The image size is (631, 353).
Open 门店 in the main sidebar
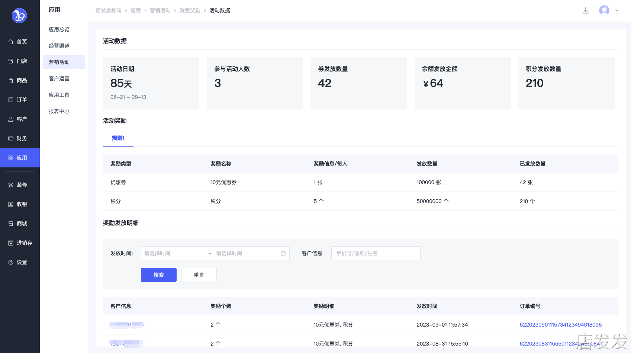(20, 61)
